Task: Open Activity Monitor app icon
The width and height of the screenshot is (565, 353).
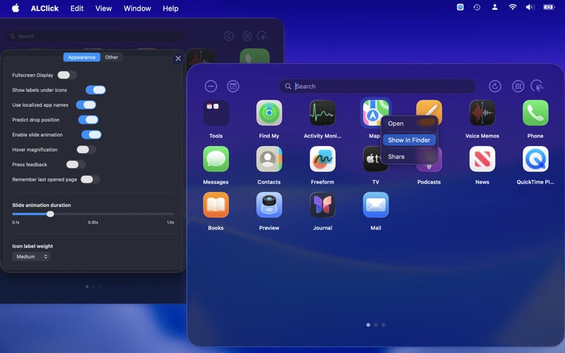Action: pyautogui.click(x=323, y=113)
